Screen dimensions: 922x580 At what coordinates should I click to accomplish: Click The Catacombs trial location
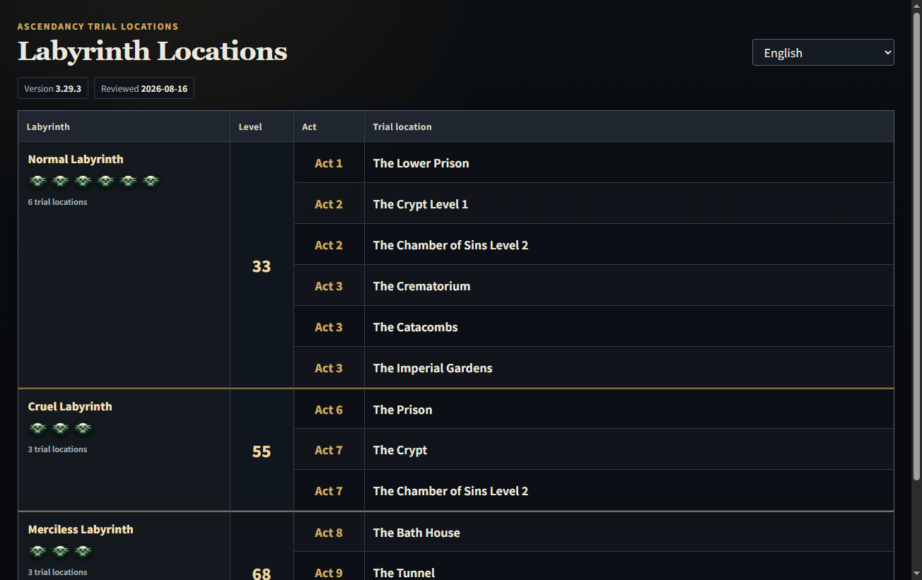pyautogui.click(x=416, y=327)
